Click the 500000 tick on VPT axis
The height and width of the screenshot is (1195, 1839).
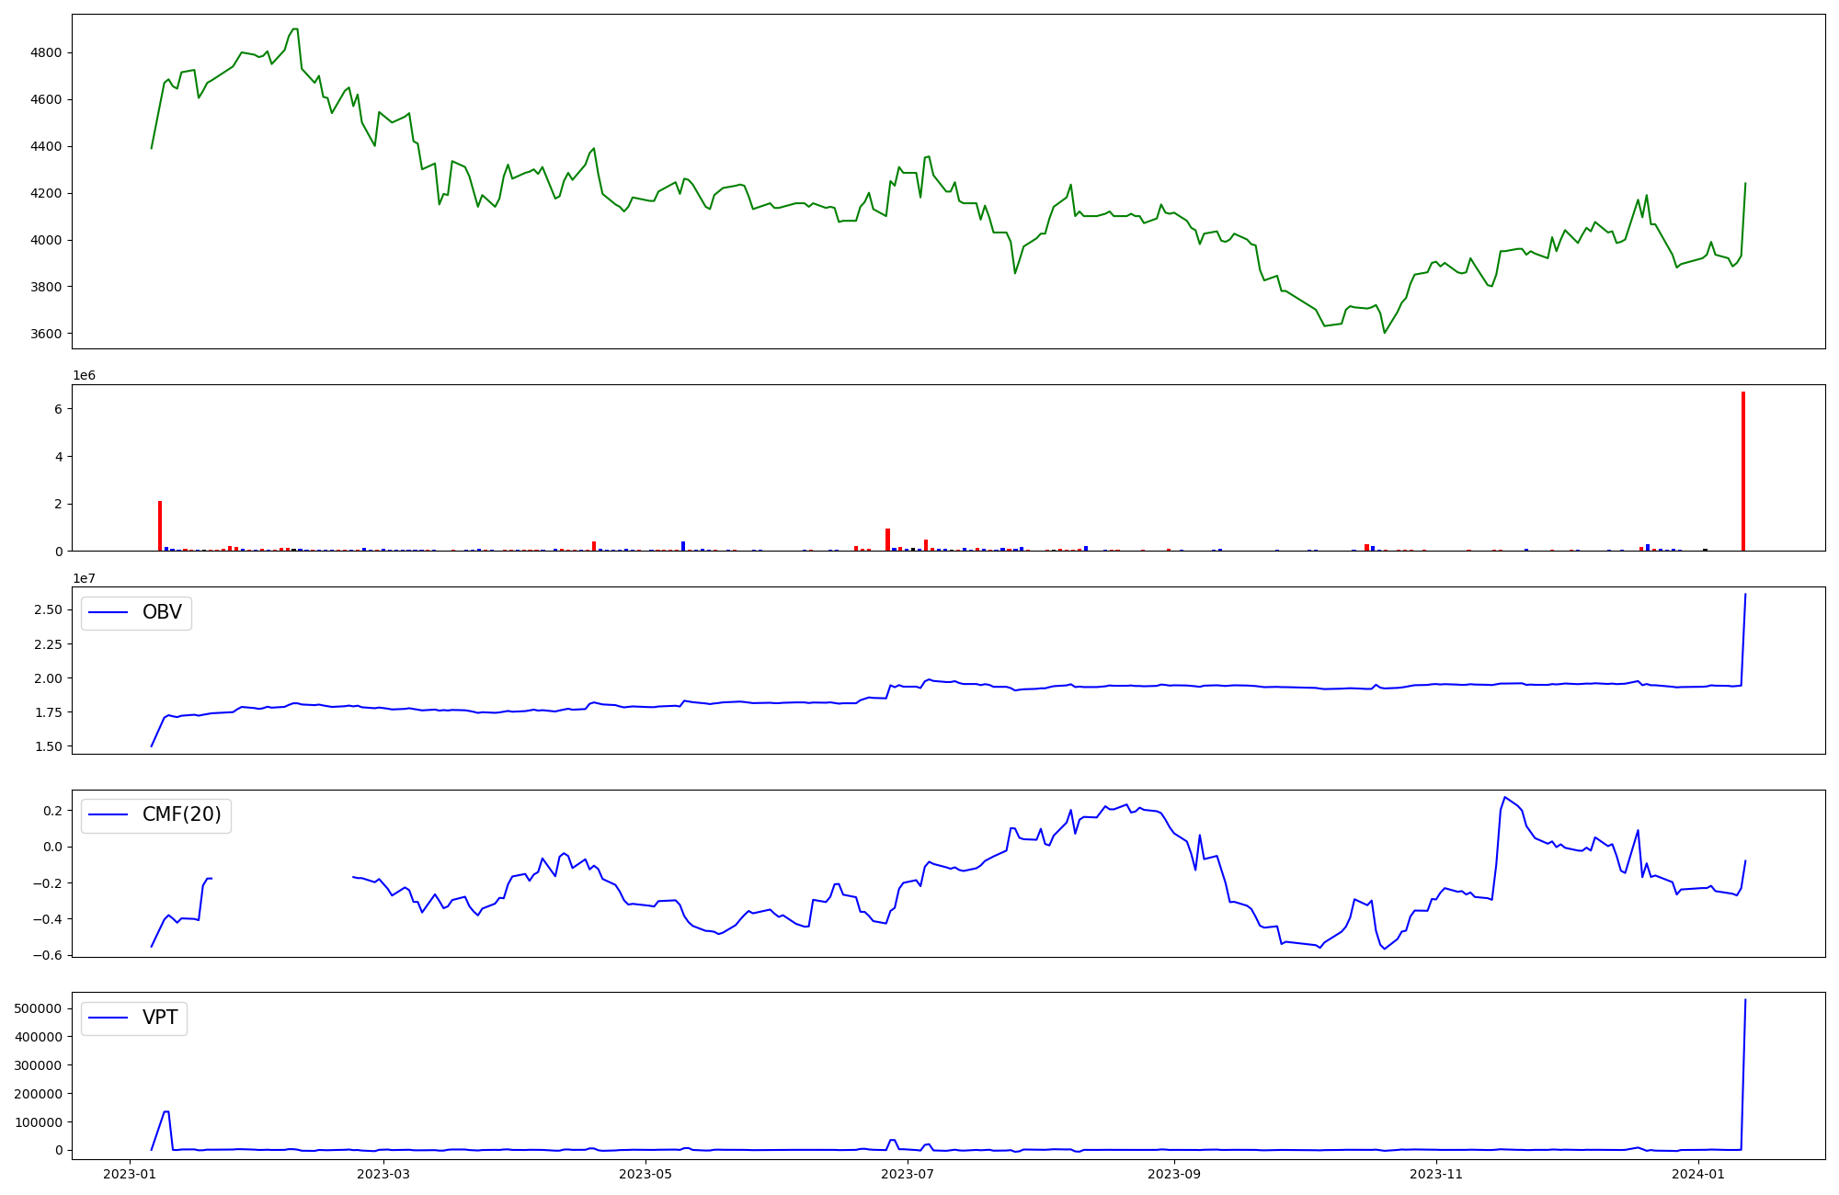(39, 1008)
